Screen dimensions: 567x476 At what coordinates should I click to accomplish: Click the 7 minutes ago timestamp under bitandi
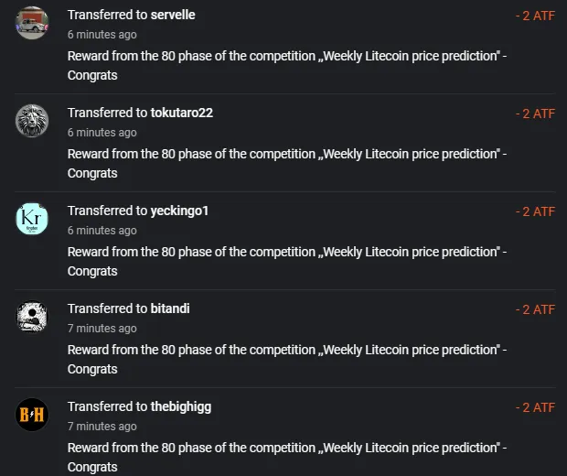(102, 329)
